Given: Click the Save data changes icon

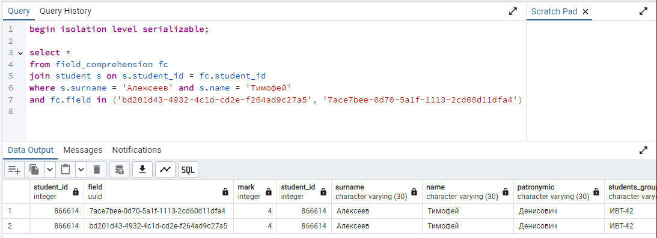Looking at the screenshot, I should [120, 170].
